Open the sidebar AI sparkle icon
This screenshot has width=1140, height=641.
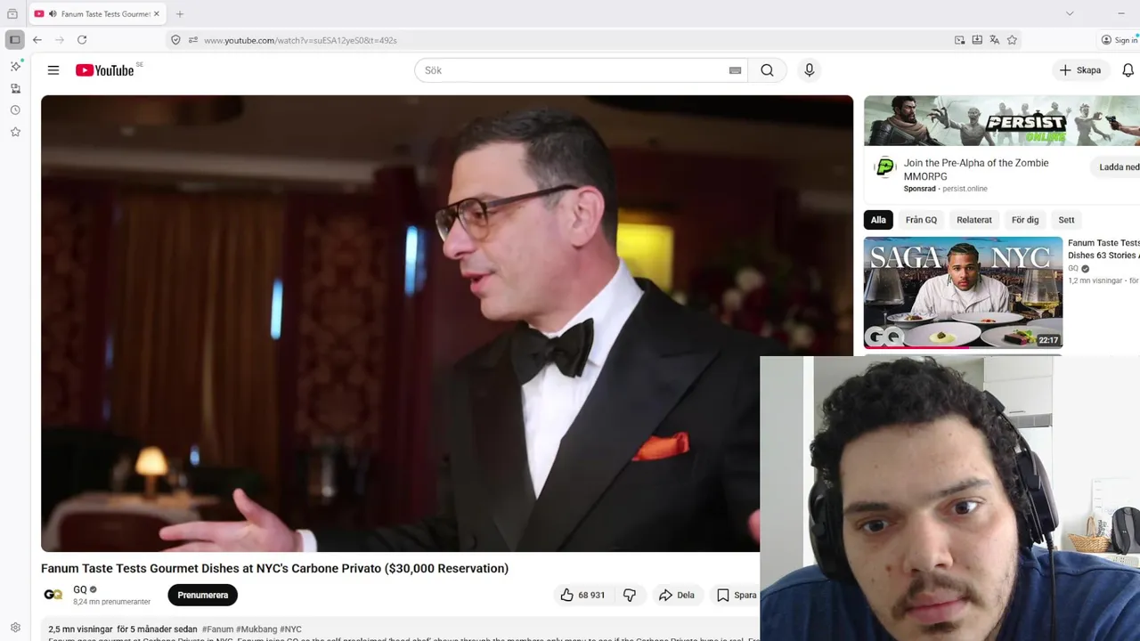pos(15,66)
